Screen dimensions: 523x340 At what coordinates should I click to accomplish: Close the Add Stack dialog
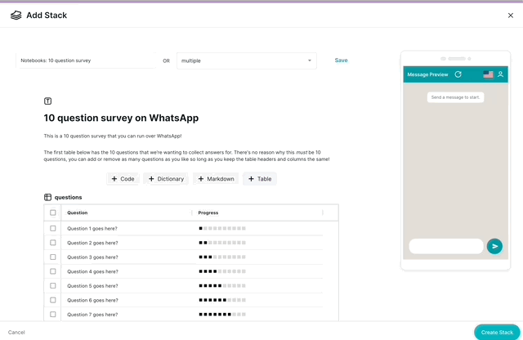(x=510, y=16)
